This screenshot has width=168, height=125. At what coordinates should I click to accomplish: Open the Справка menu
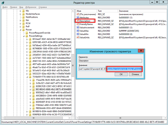tap(43, 7)
